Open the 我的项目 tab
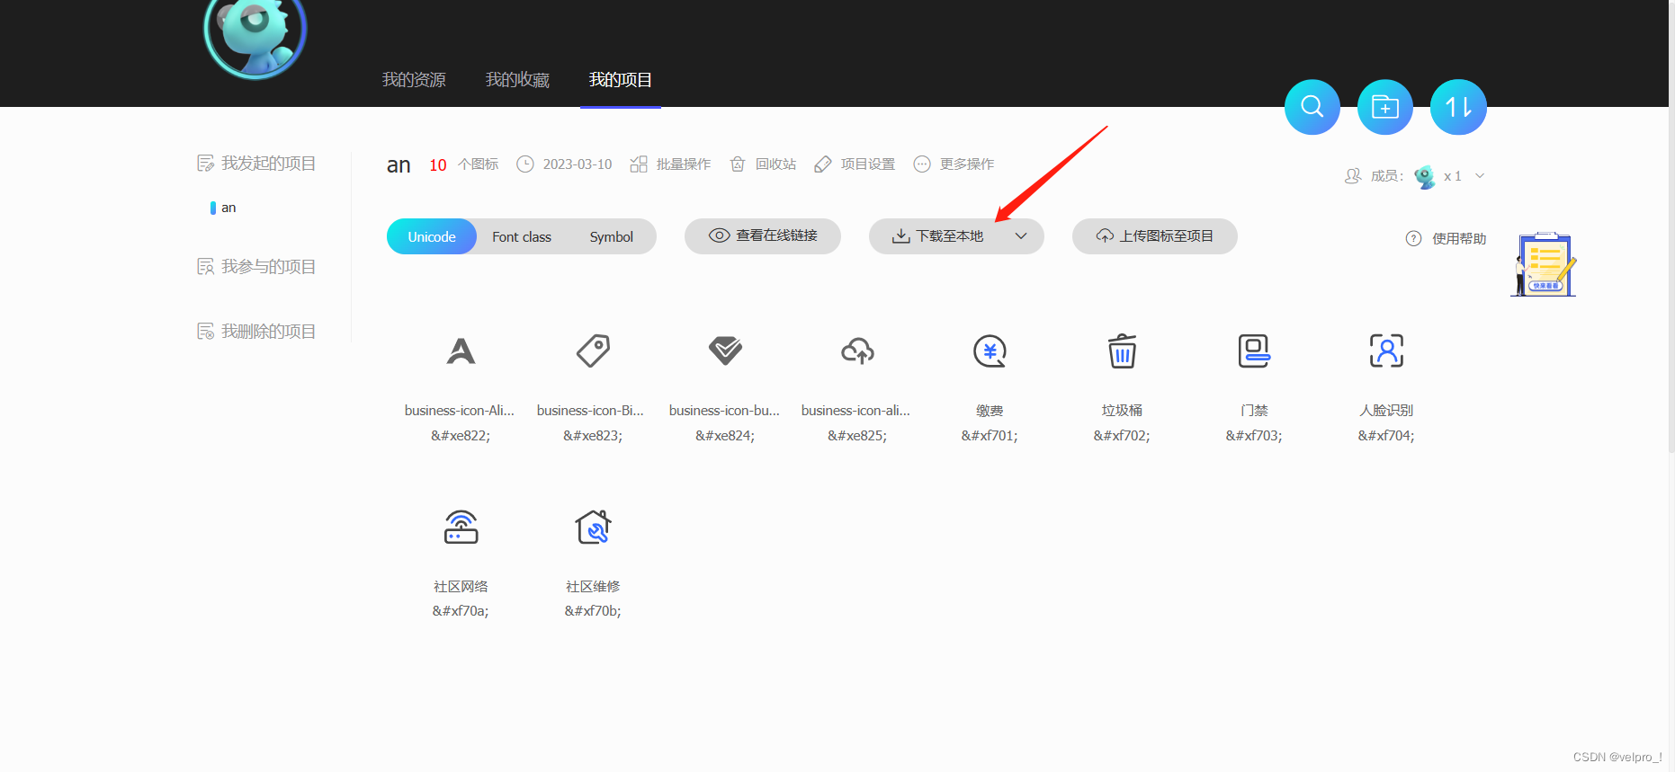Screen dimensions: 1675x772 (621, 80)
